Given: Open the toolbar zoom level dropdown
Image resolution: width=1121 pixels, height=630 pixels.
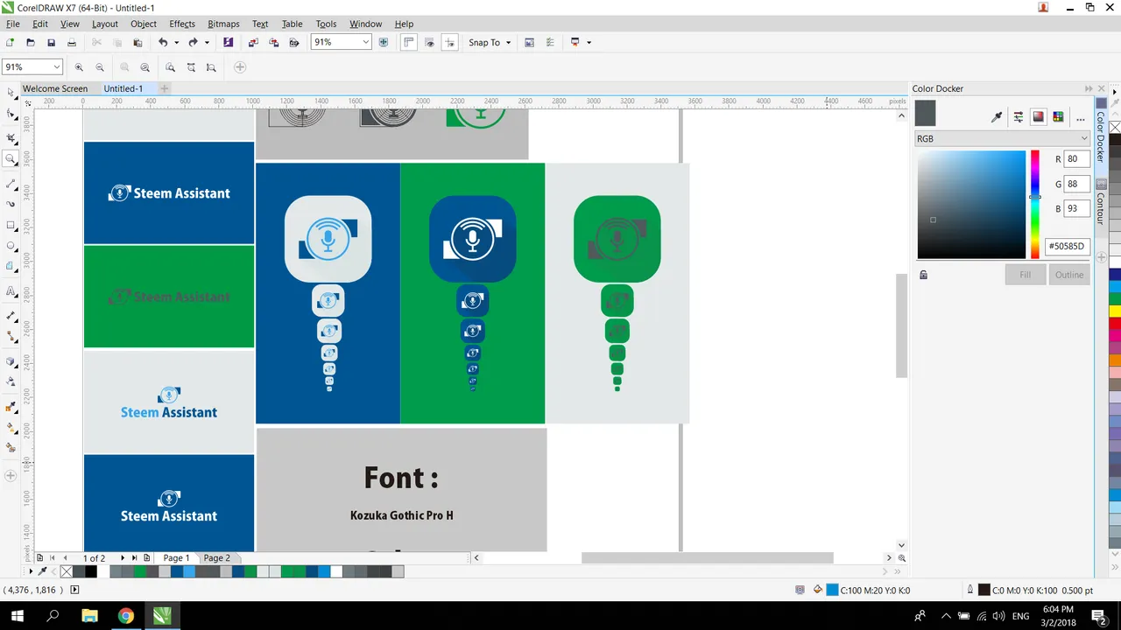Looking at the screenshot, I should tap(365, 42).
